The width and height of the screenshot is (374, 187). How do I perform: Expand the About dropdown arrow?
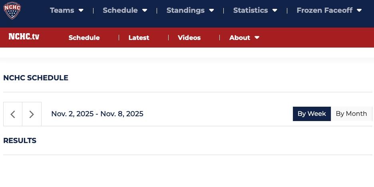pyautogui.click(x=257, y=38)
